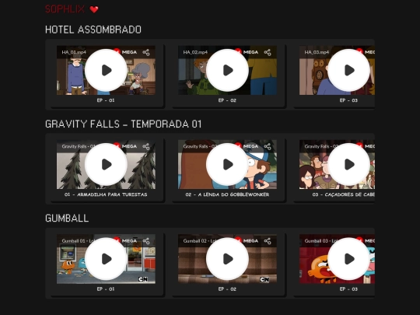Play Gravity Falls A Lenda do Gobblewonker
The width and height of the screenshot is (420, 315).
(x=227, y=164)
